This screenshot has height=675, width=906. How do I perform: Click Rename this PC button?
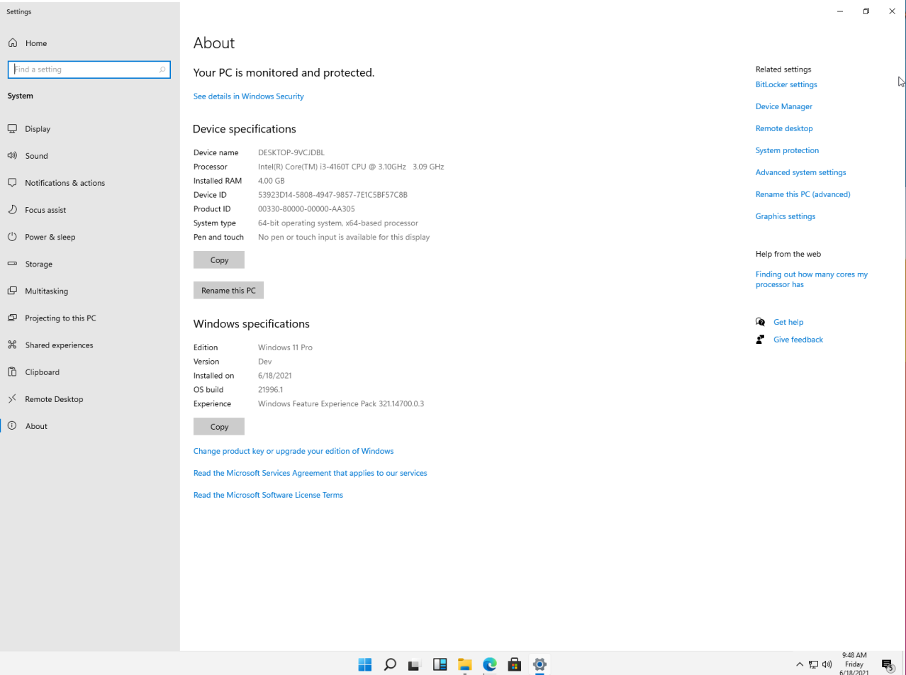tap(228, 290)
